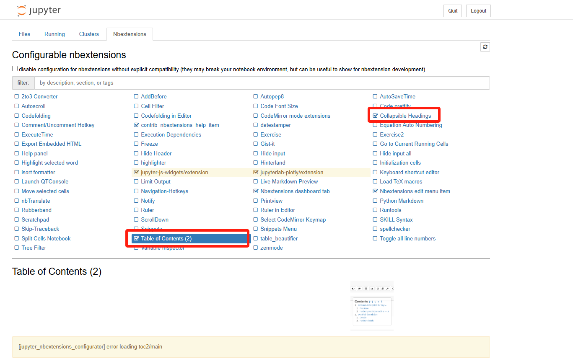This screenshot has height=364, width=573.
Task: Open the Exercise2 extension entry
Action: [x=392, y=134]
